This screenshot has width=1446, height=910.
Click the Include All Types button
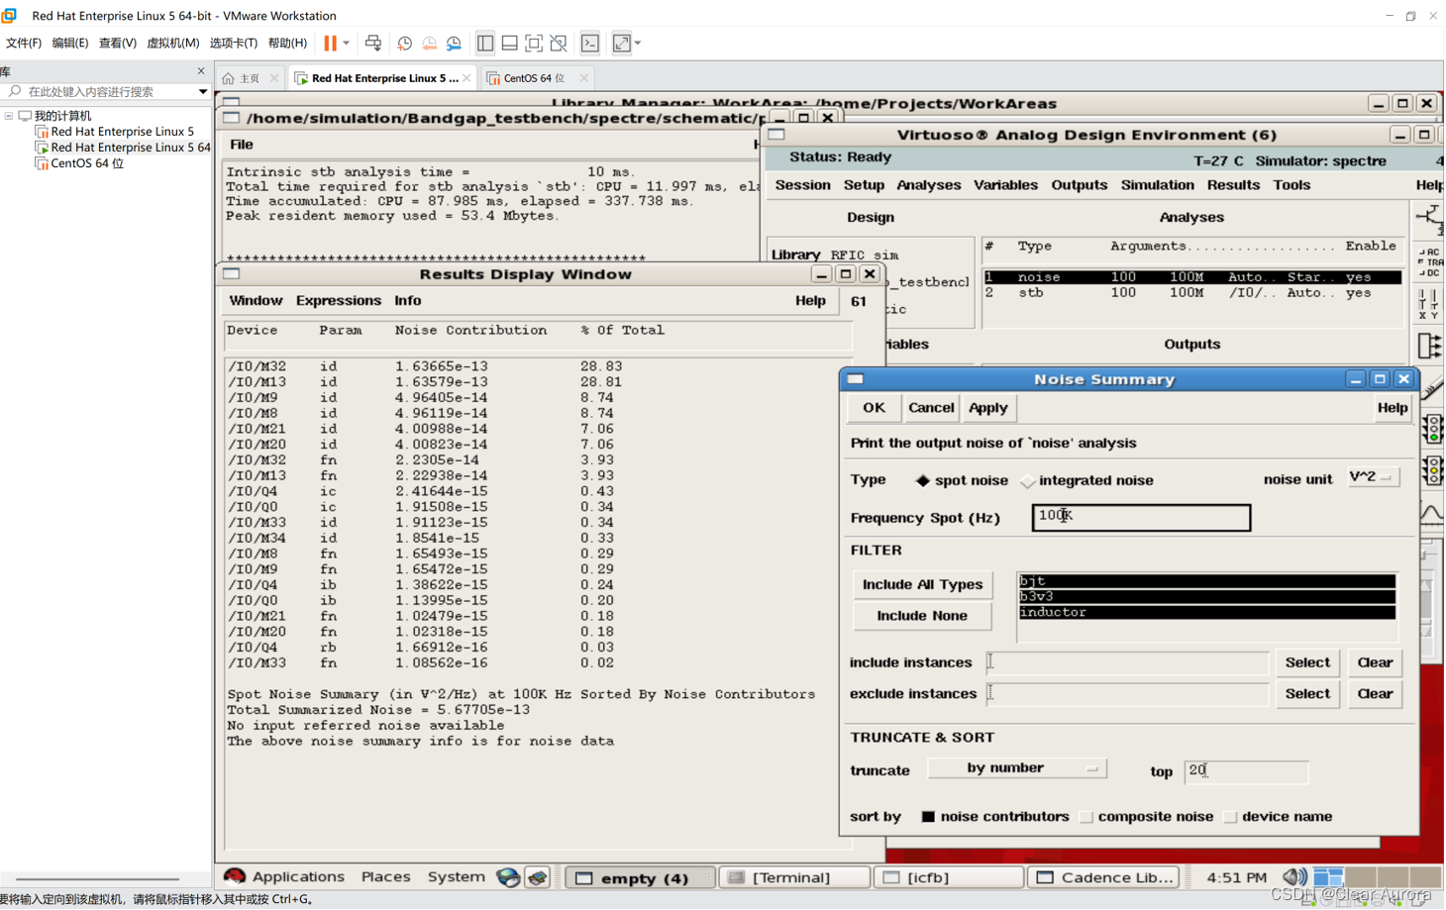point(922,584)
